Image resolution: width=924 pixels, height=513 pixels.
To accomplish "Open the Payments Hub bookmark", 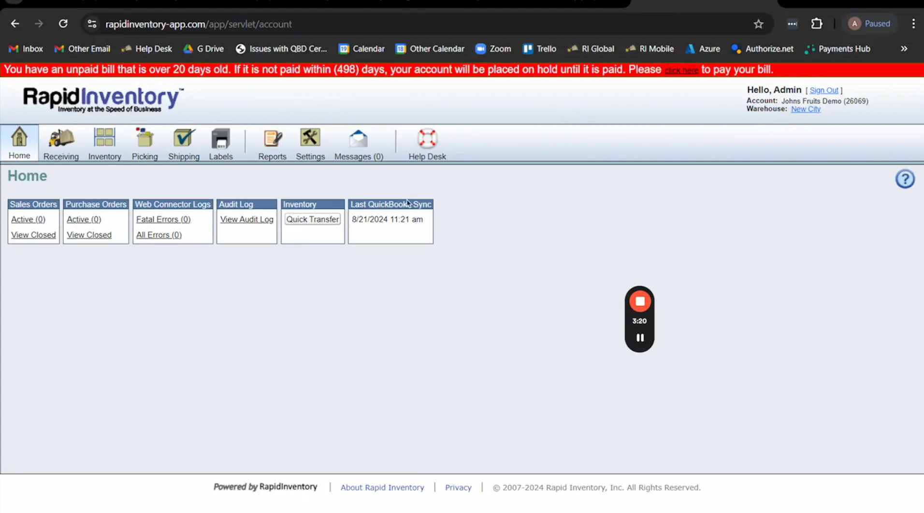I will 837,49.
